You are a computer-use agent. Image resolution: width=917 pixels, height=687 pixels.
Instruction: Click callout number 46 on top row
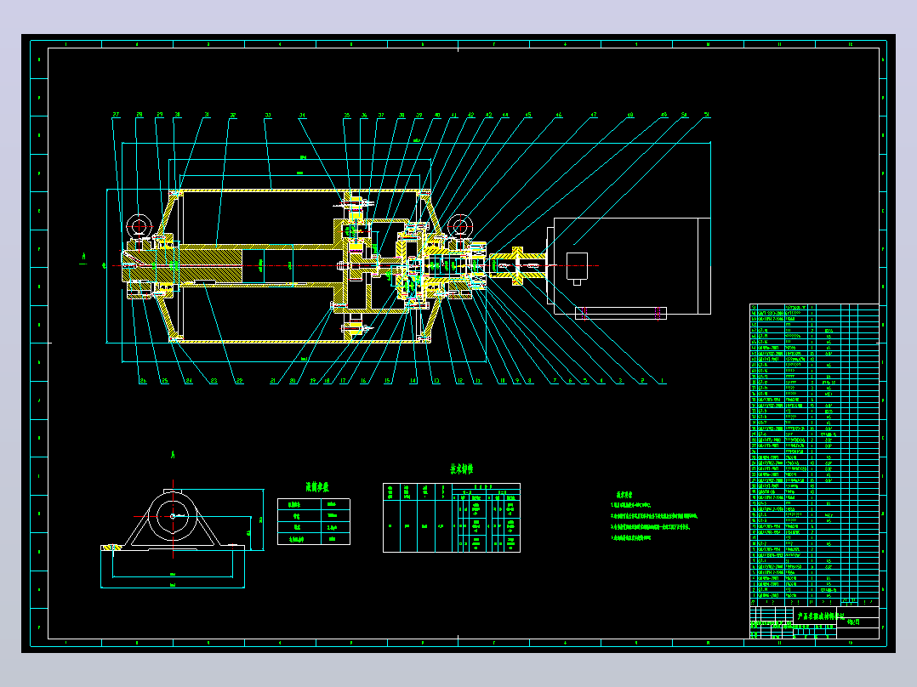pos(559,115)
